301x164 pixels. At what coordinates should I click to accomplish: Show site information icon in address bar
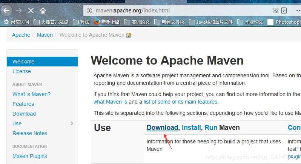point(89,11)
